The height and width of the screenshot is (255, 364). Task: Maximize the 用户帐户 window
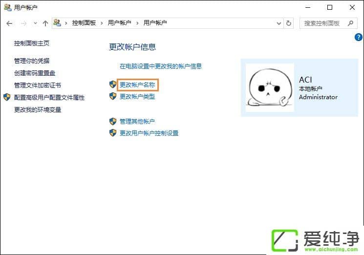[330, 7]
